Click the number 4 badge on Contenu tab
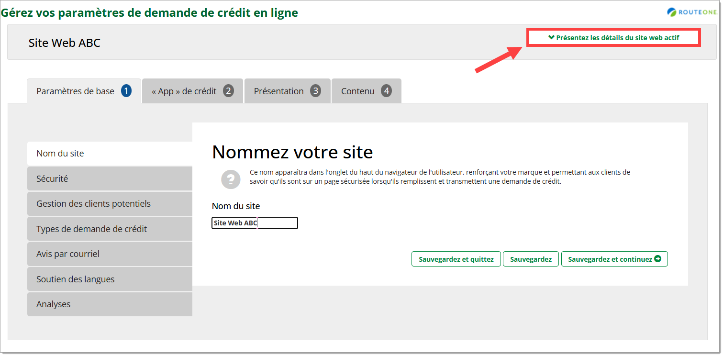723x356 pixels. [386, 91]
